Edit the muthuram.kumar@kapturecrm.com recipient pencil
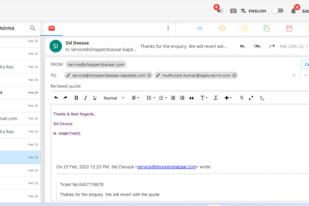The width and height of the screenshot is (309, 206). (x=158, y=75)
